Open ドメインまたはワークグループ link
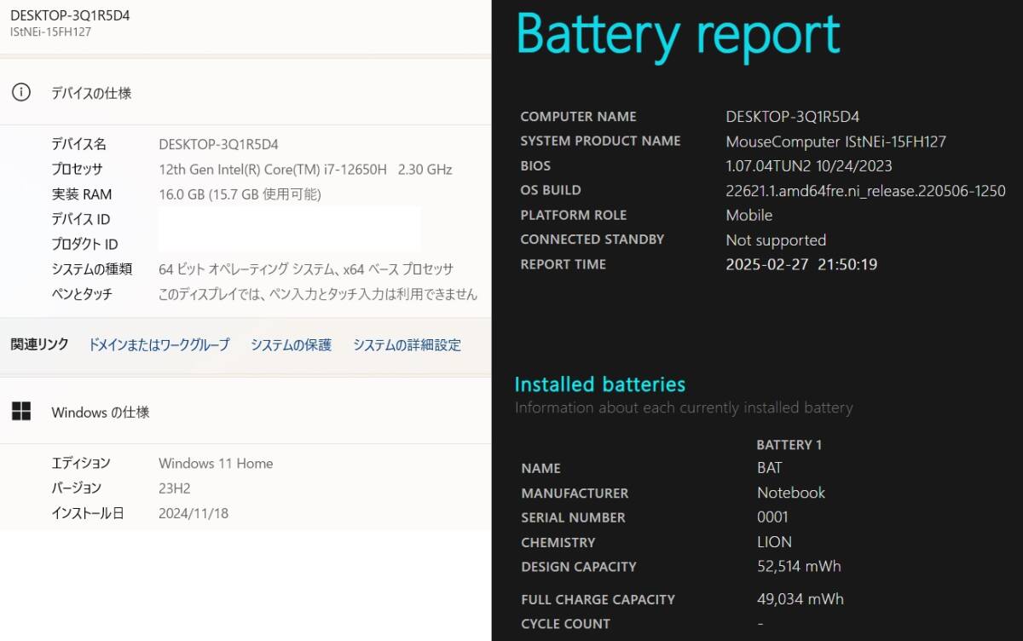Screen dimensions: 1023x641 pos(159,345)
